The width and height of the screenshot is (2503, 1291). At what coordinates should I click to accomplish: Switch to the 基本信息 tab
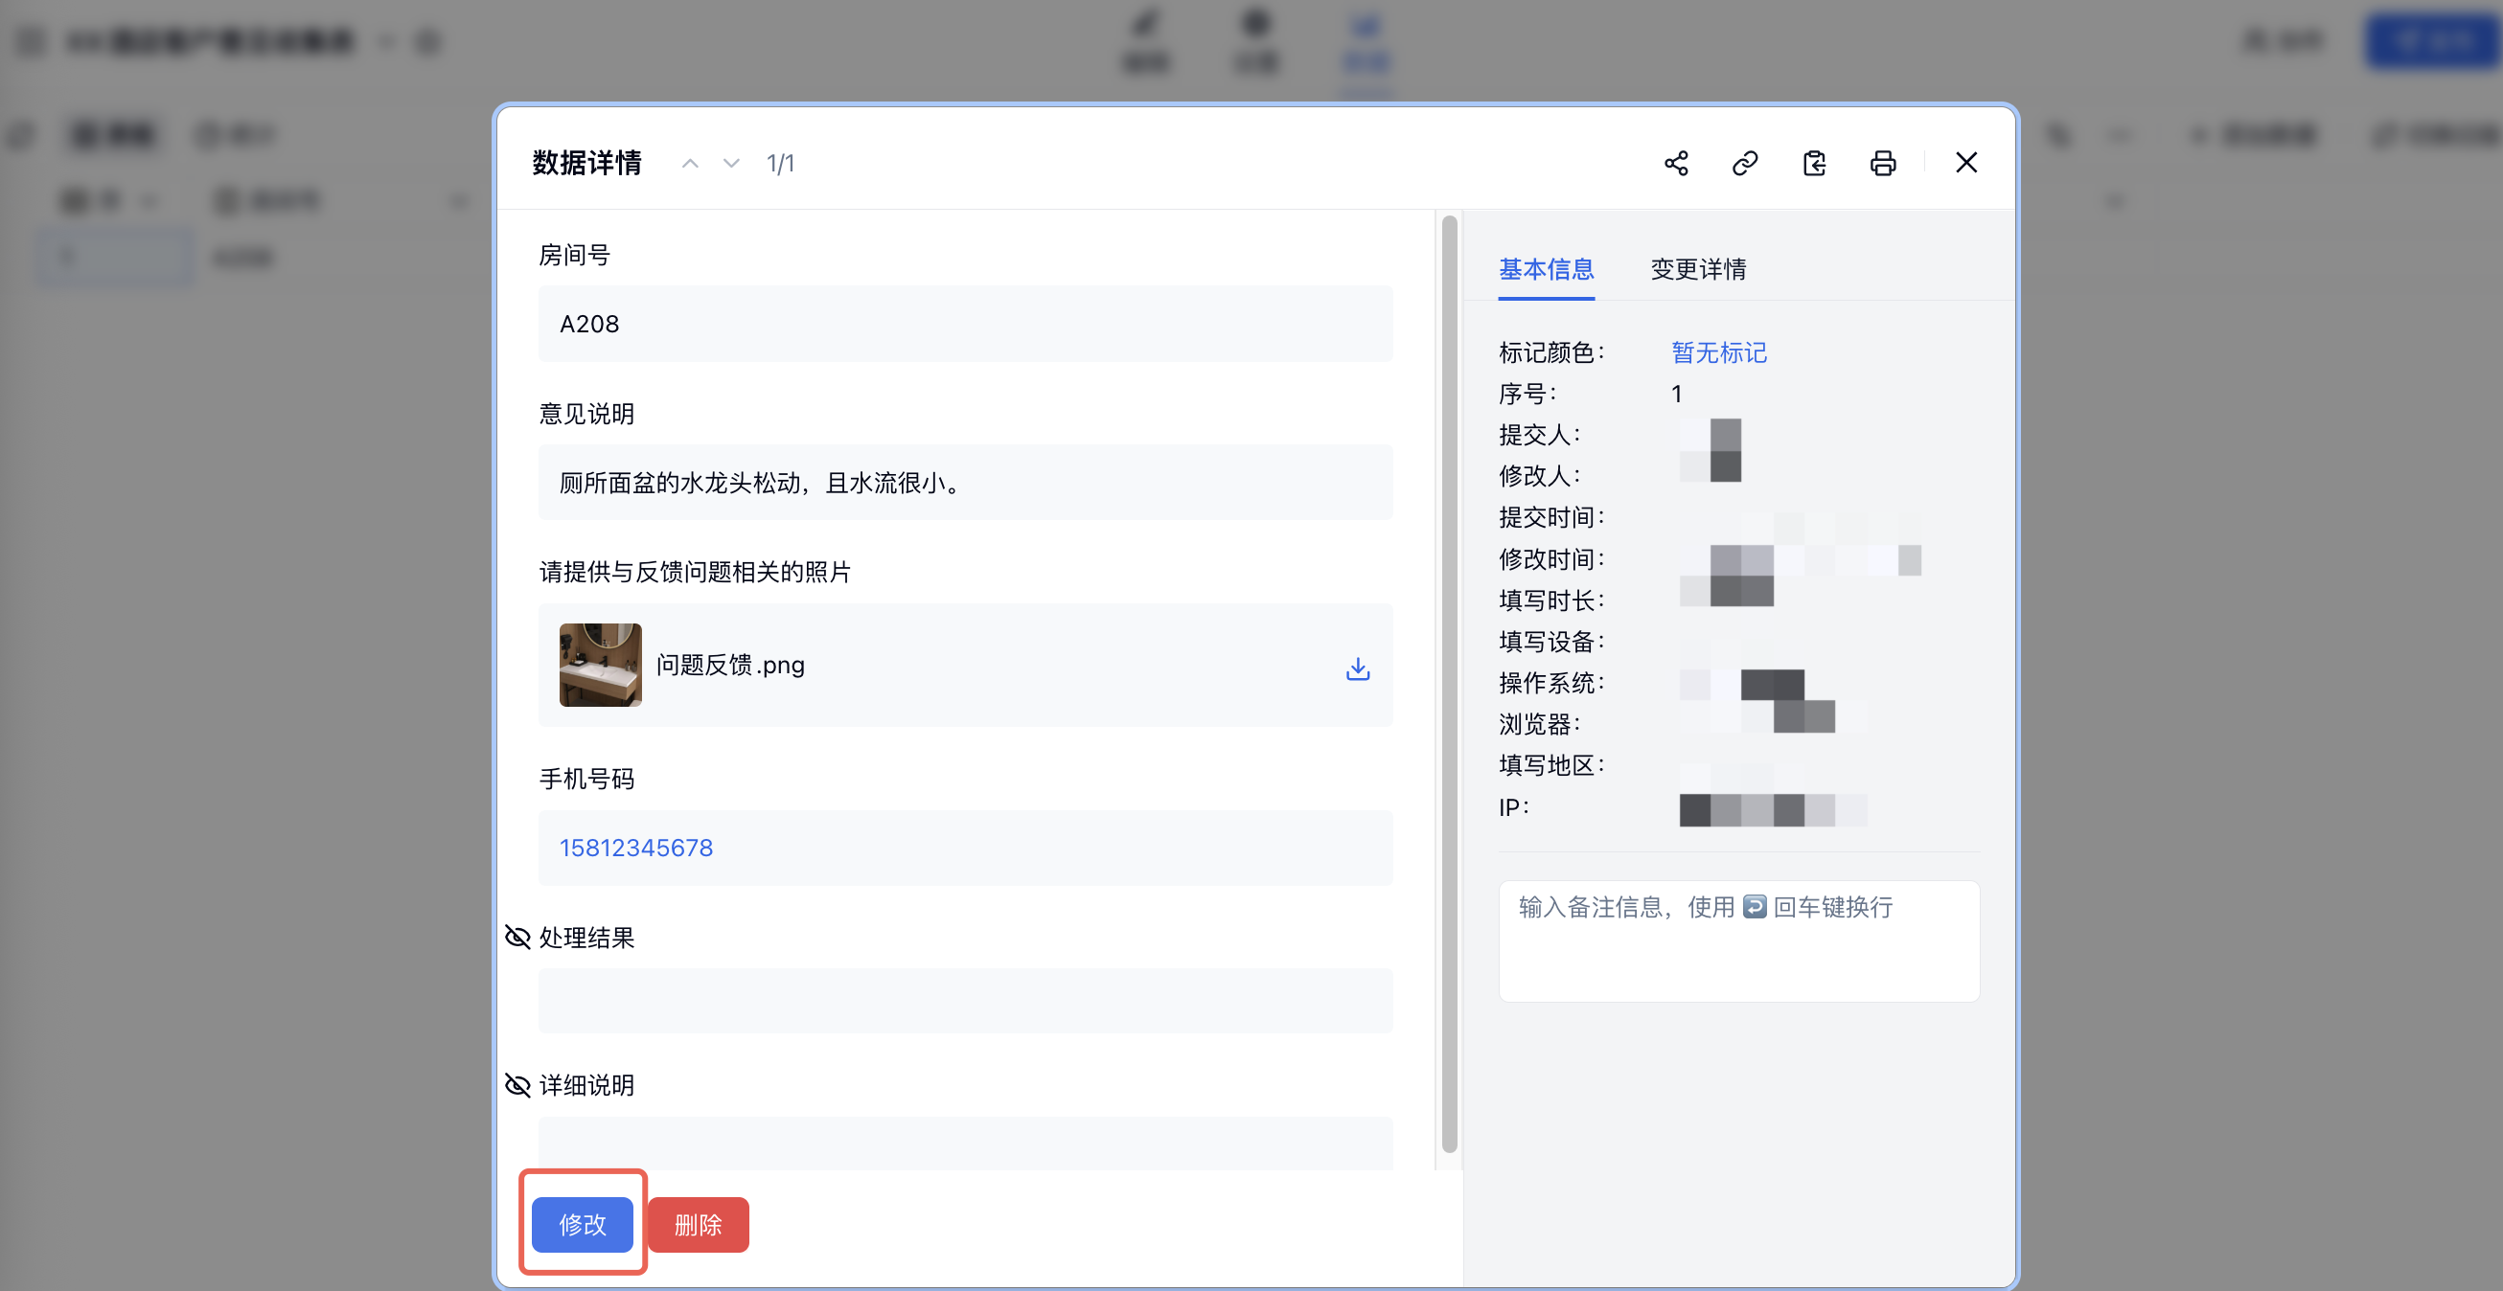point(1546,269)
